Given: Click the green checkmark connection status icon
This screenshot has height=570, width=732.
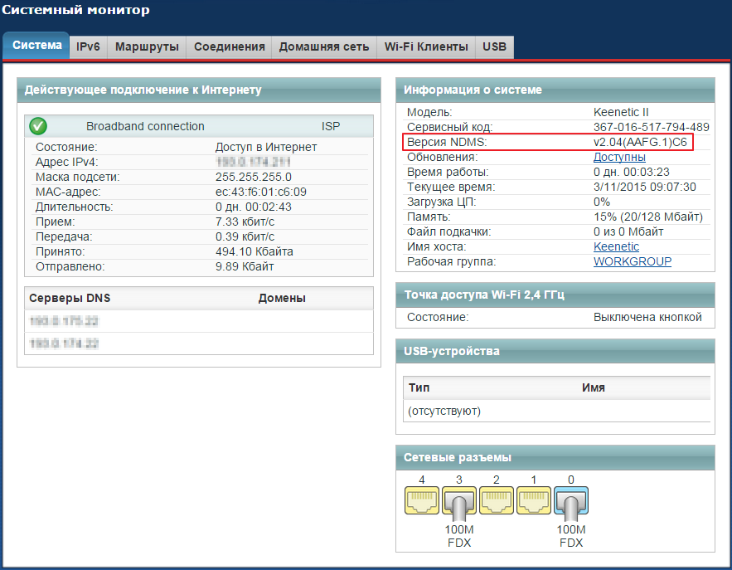Looking at the screenshot, I should coord(38,126).
